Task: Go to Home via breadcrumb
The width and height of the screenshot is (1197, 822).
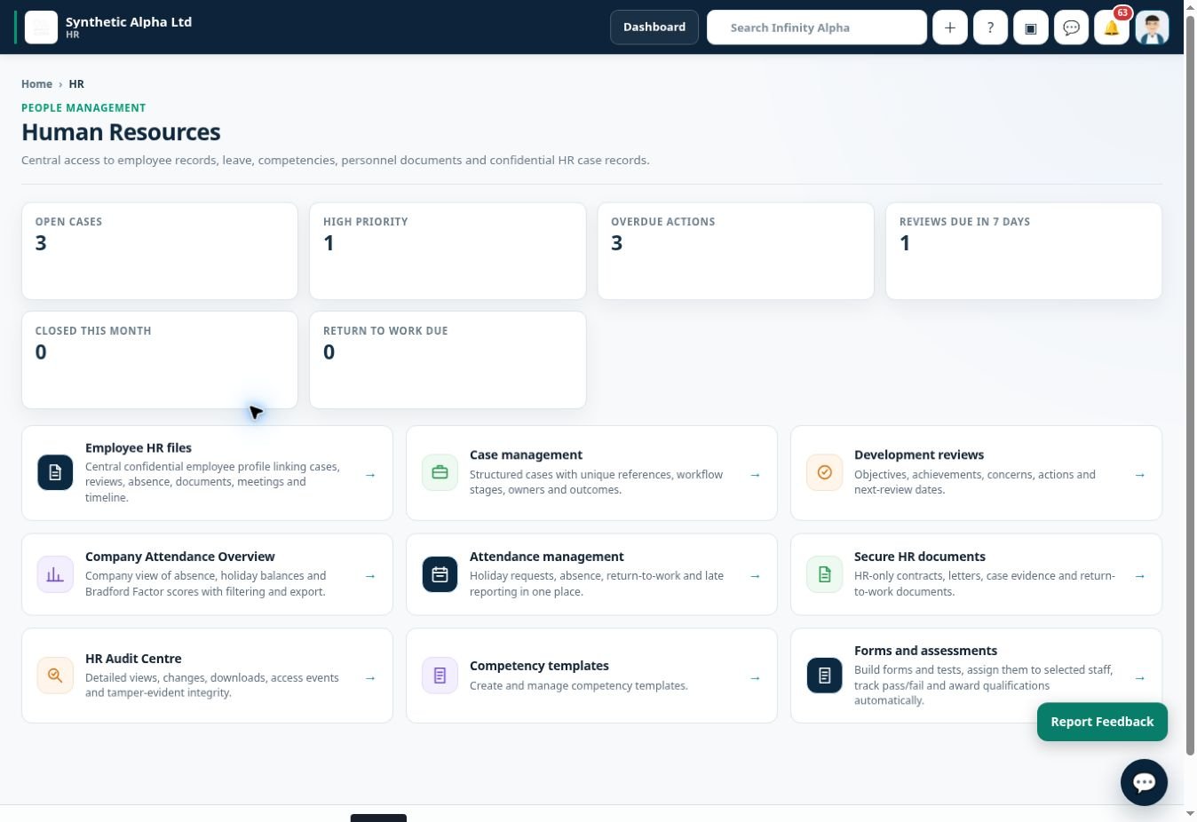Action: (36, 84)
